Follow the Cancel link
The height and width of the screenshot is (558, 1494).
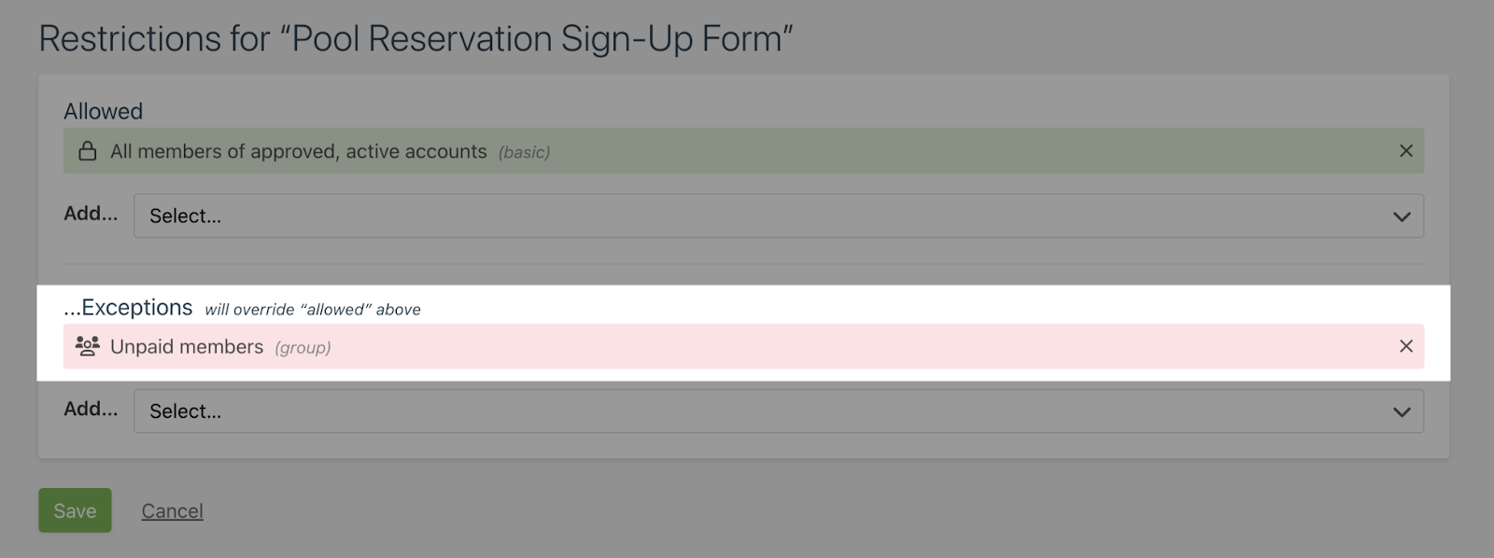(x=172, y=511)
